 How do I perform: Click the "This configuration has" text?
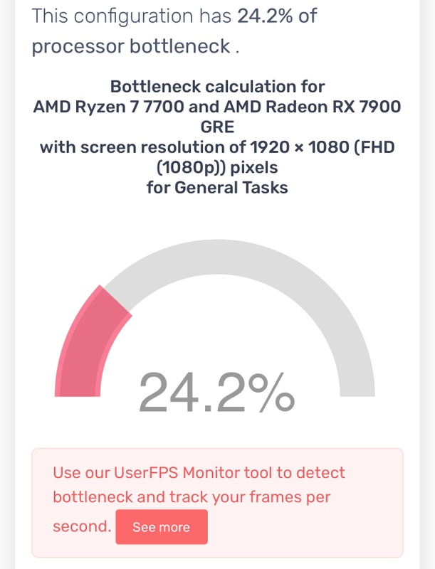pos(132,16)
